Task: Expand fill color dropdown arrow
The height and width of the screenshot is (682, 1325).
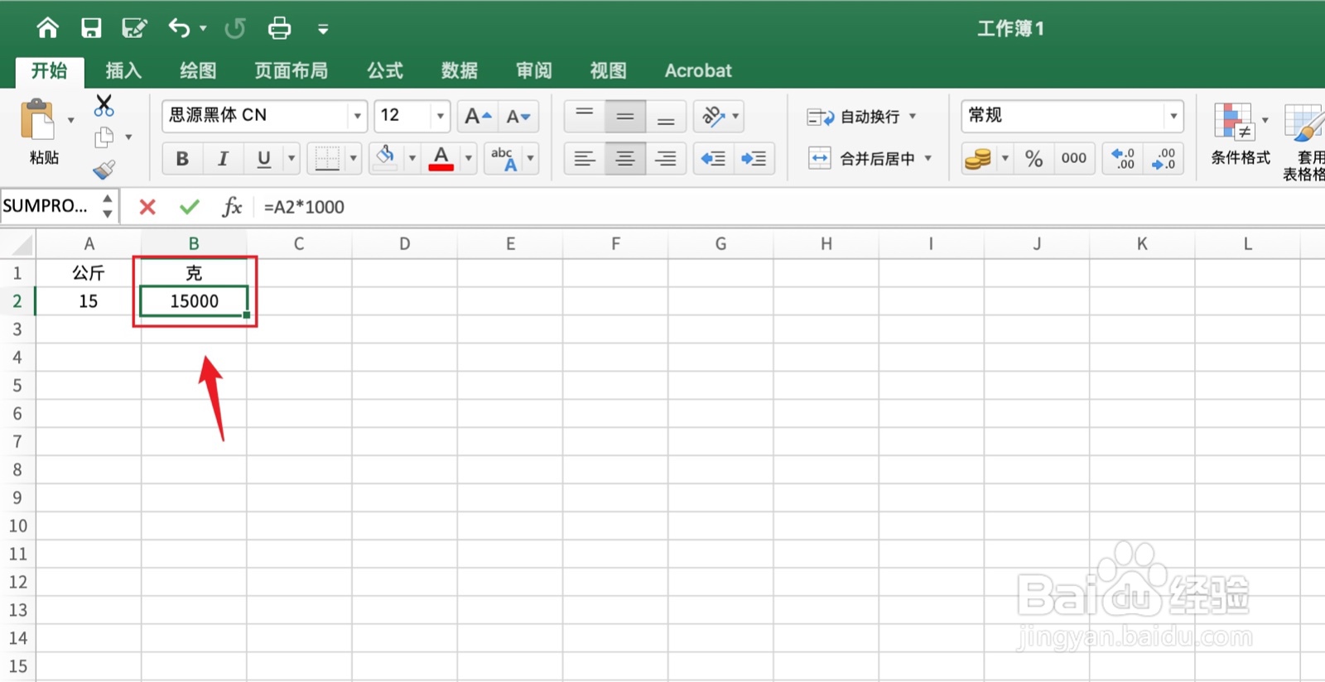Action: (x=412, y=158)
